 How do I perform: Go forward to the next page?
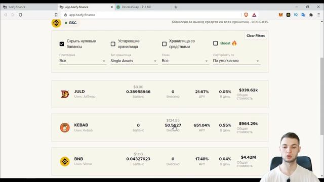pyautogui.click(x=13, y=15)
